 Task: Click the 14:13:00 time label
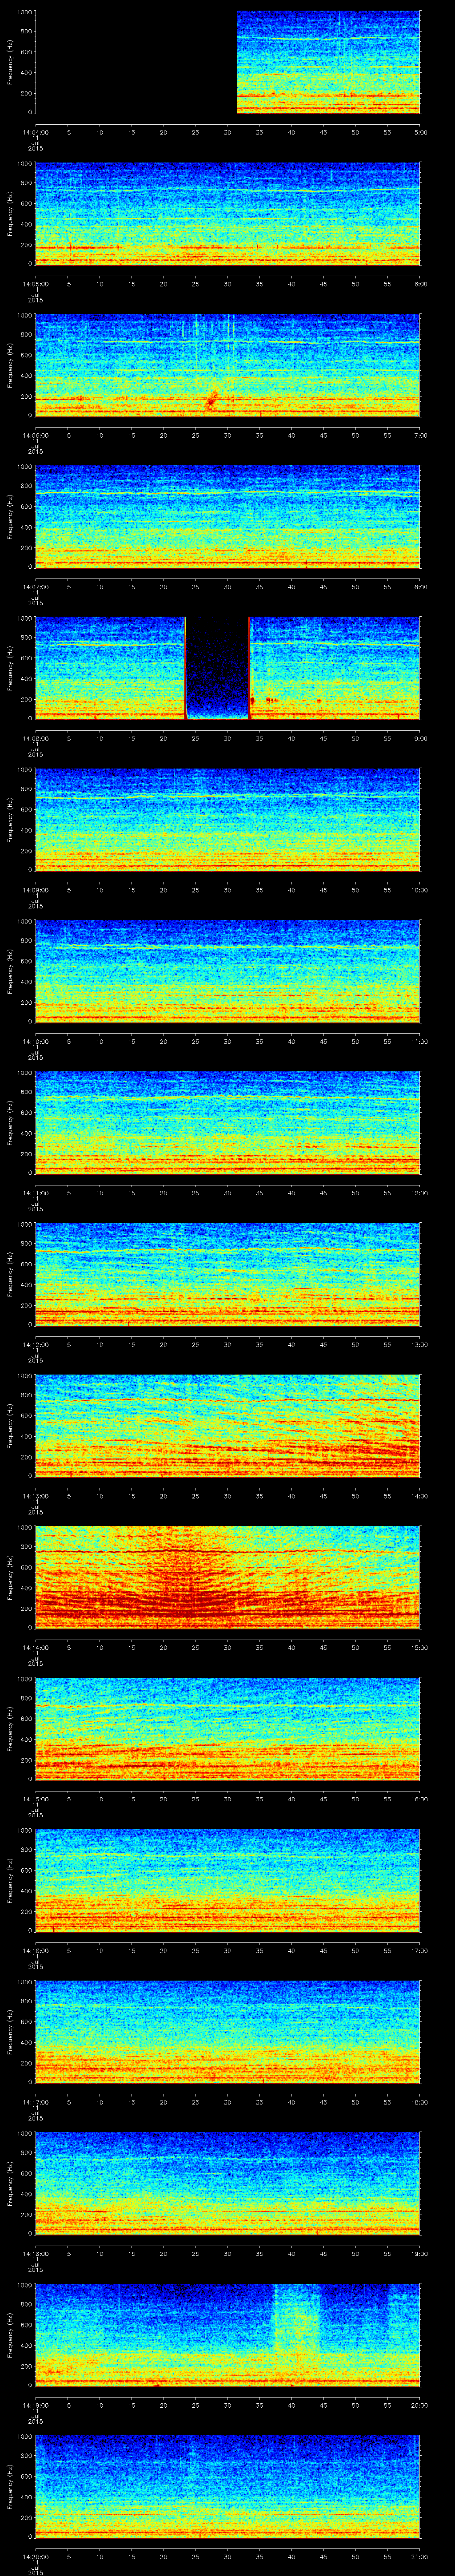click(35, 1495)
